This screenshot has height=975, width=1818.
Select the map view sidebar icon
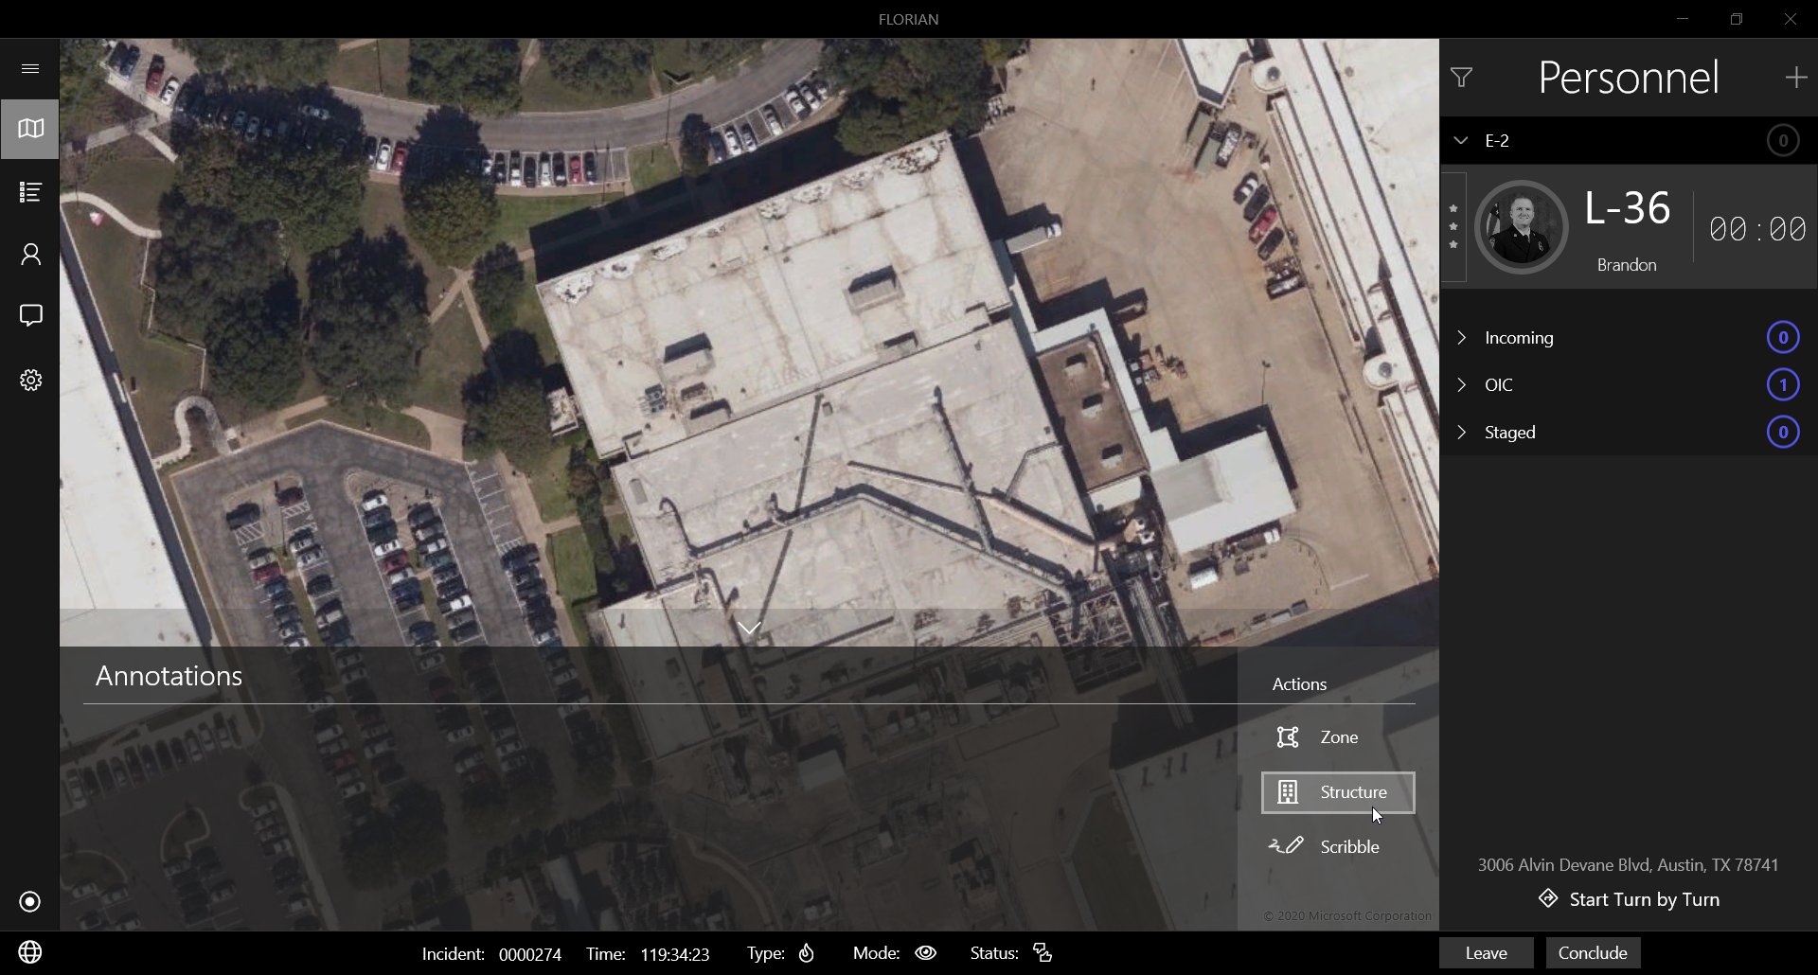pos(30,129)
